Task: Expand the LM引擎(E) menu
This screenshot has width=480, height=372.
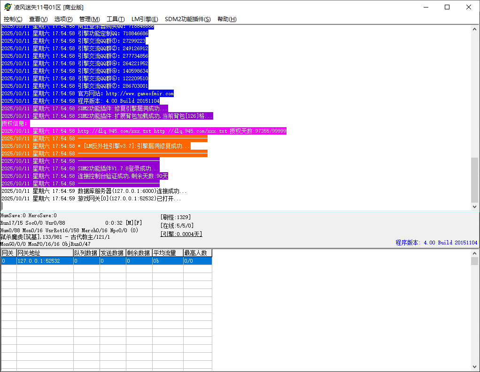Action: click(145, 19)
